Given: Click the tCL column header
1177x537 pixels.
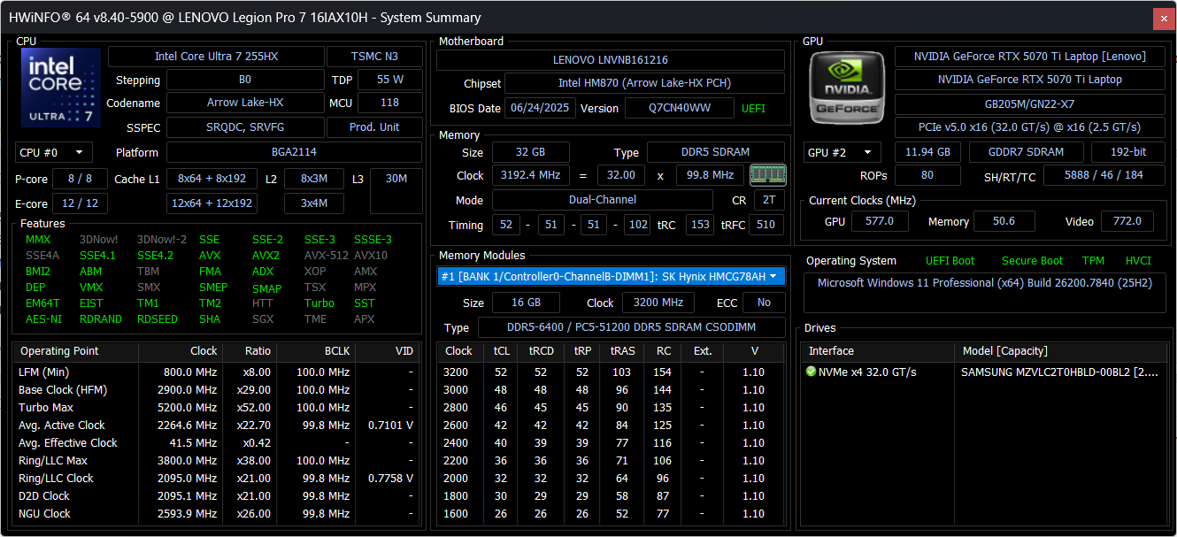Looking at the screenshot, I should tap(501, 351).
